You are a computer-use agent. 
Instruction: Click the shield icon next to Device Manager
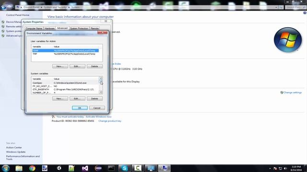(3, 22)
